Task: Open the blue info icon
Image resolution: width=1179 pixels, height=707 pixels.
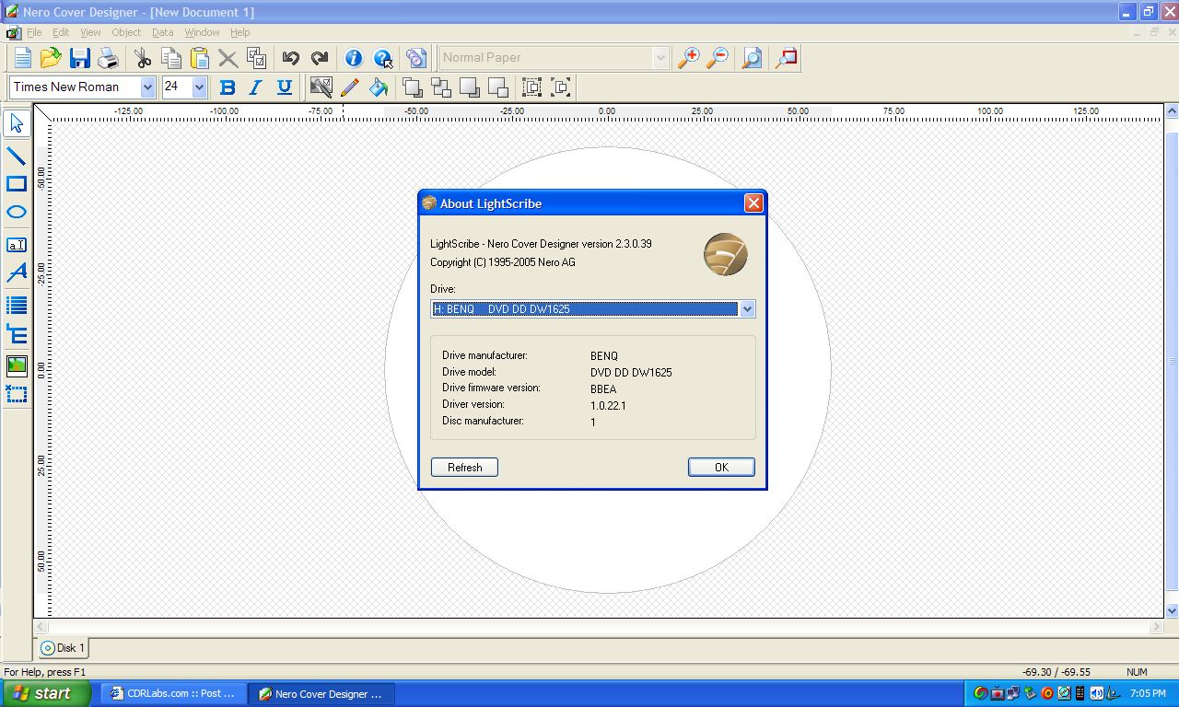Action: click(x=354, y=58)
